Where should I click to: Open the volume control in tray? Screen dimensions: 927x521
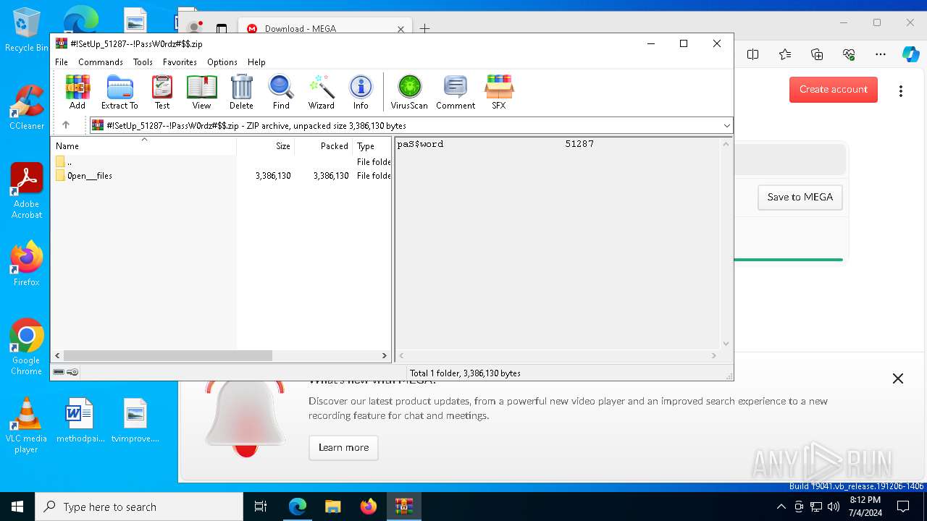point(834,507)
